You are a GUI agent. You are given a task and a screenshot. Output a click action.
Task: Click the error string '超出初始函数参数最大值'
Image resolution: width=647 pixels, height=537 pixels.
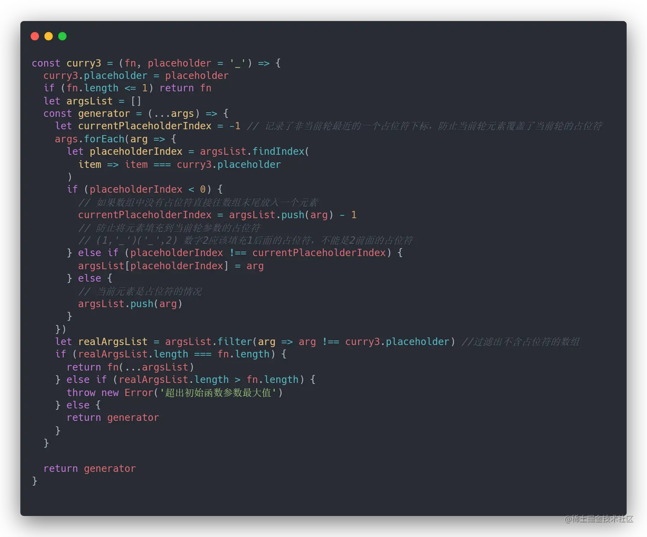(218, 393)
